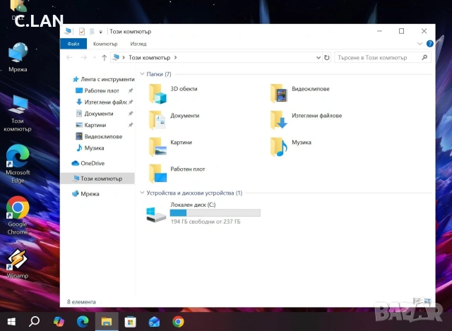The height and width of the screenshot is (331, 452).
Task: Open the Изтеглени файлове folder in Папки
Action: [x=279, y=120]
